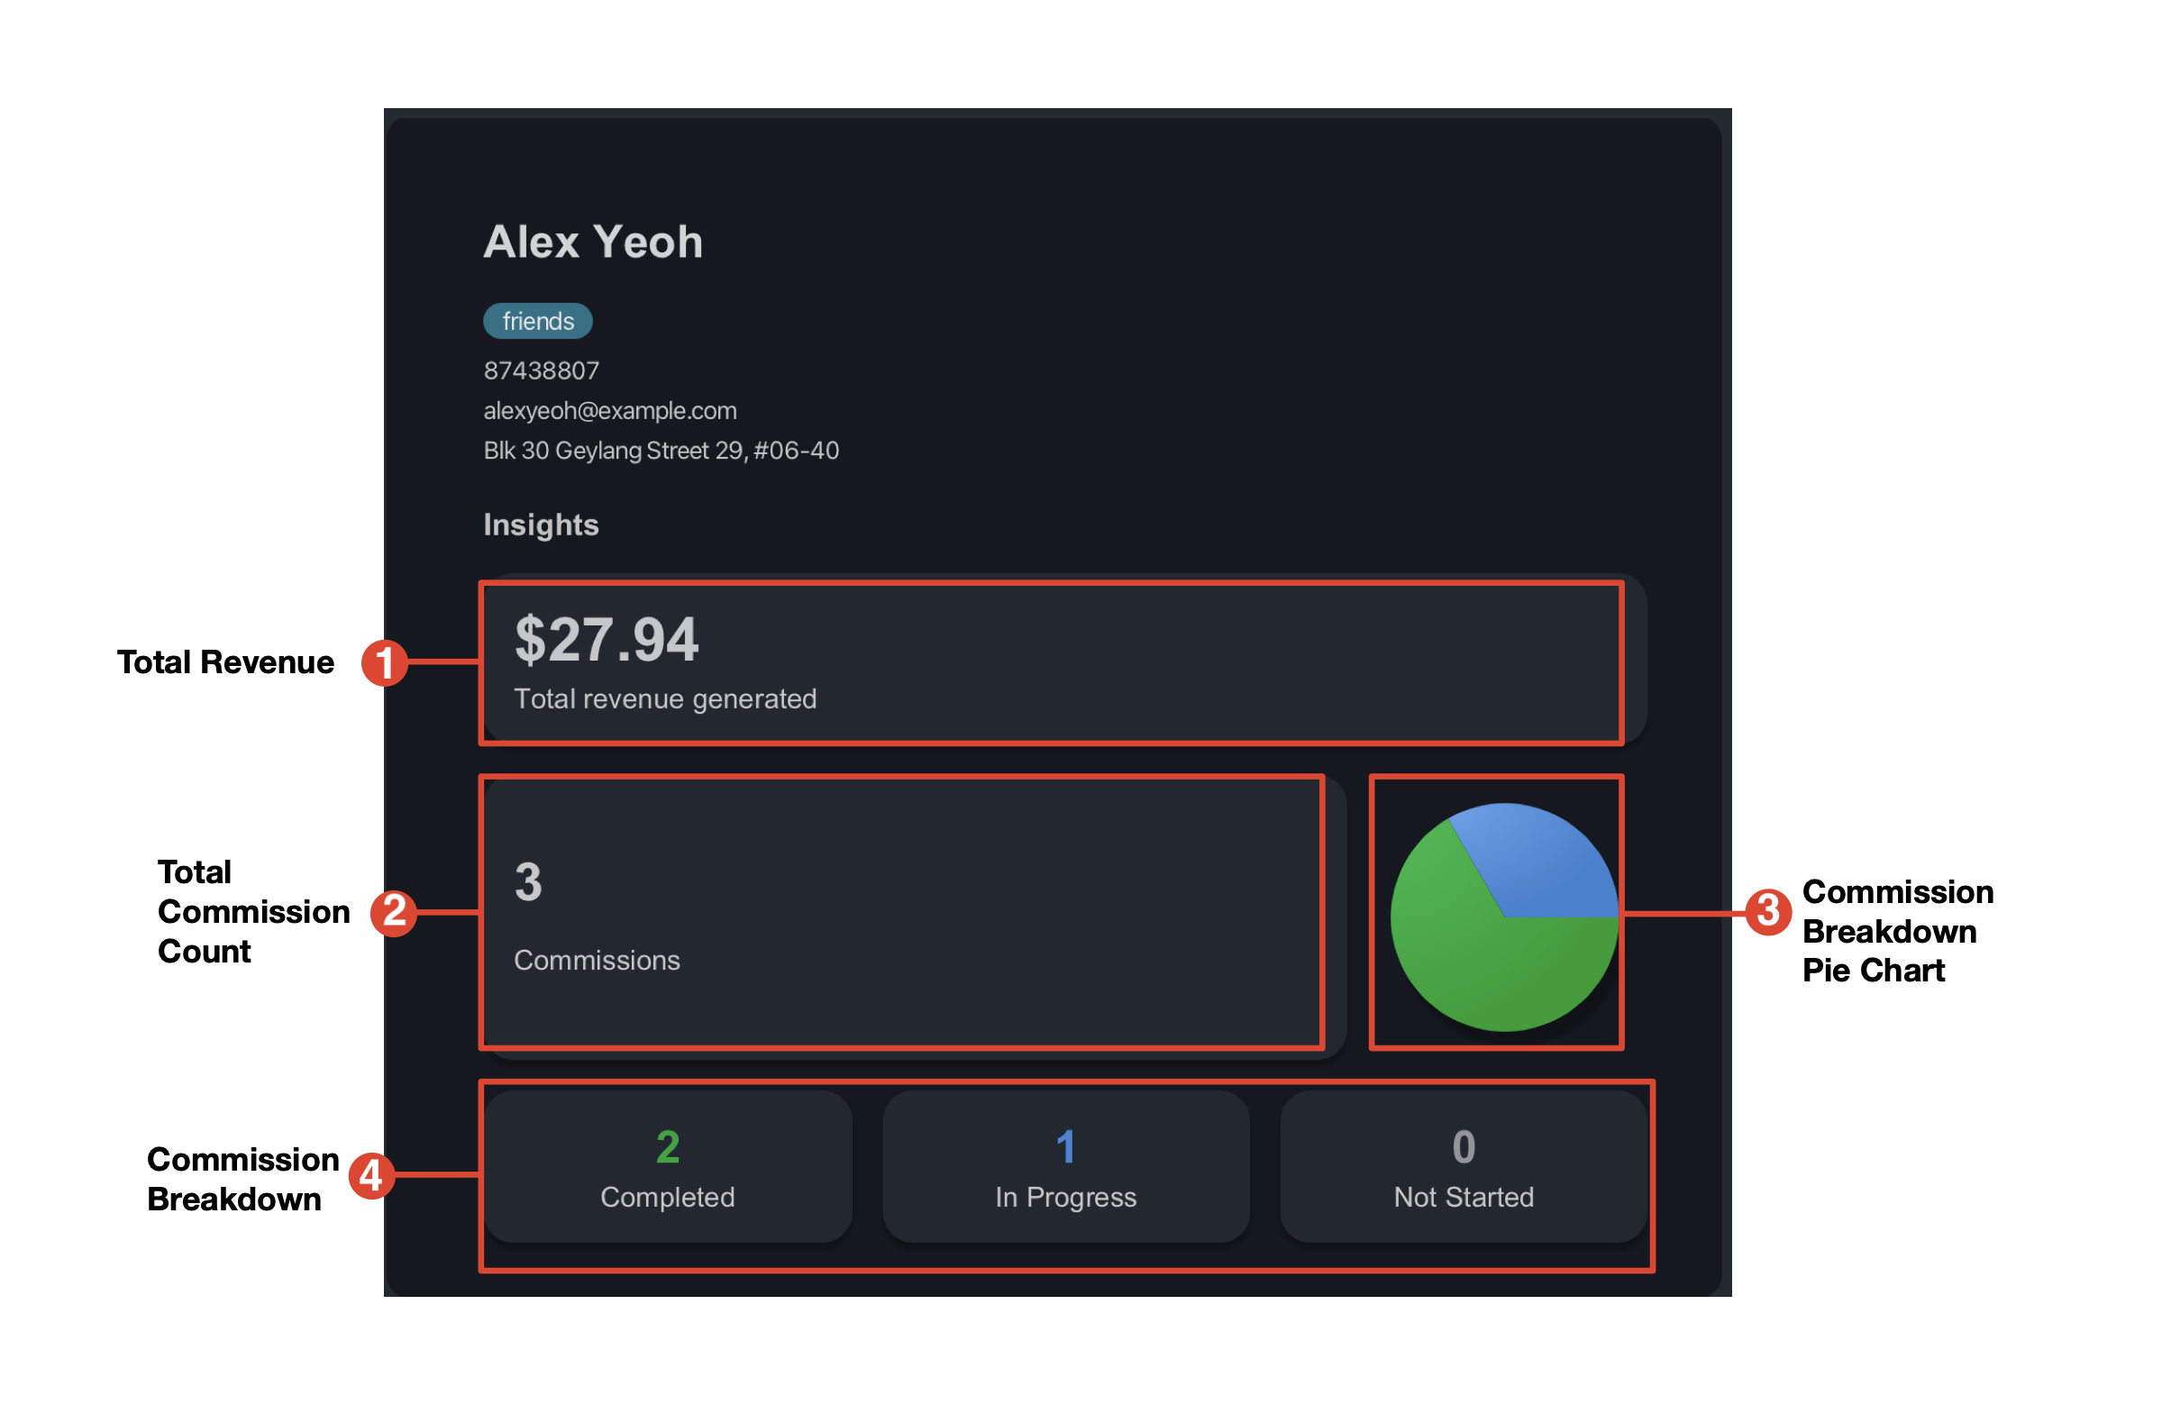Click the Alex Yeoh contact name

click(593, 242)
